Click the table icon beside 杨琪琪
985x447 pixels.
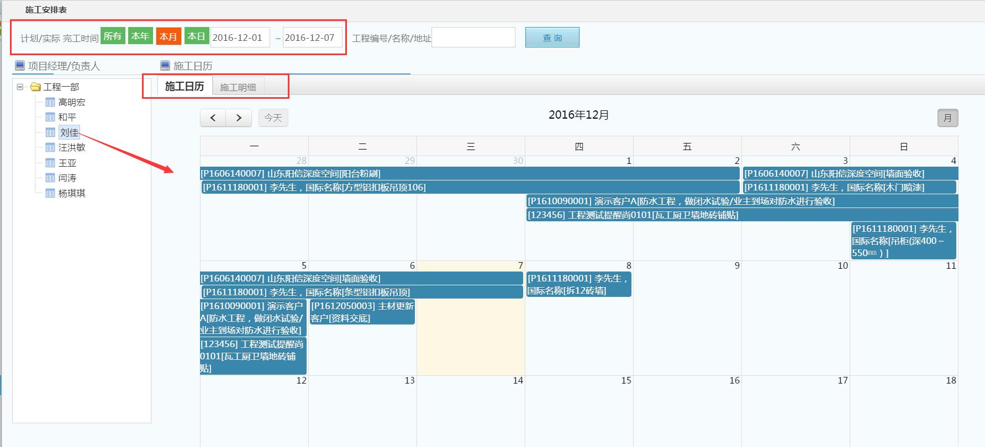tap(50, 193)
